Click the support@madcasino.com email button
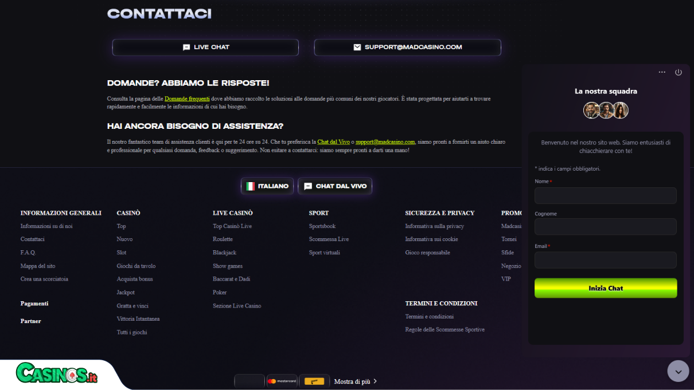The image size is (694, 390). coord(408,47)
